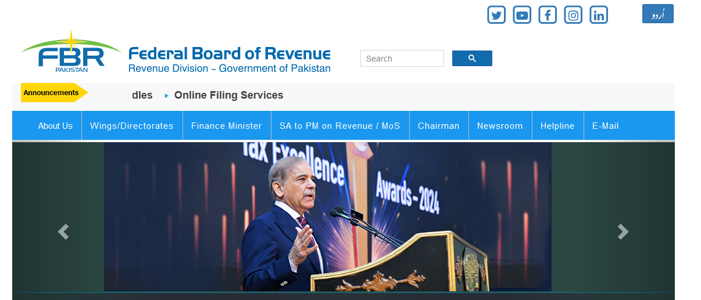Open the YouTube channel icon

click(522, 15)
